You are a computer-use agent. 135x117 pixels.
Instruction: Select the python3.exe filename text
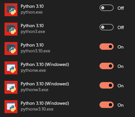click(33, 32)
